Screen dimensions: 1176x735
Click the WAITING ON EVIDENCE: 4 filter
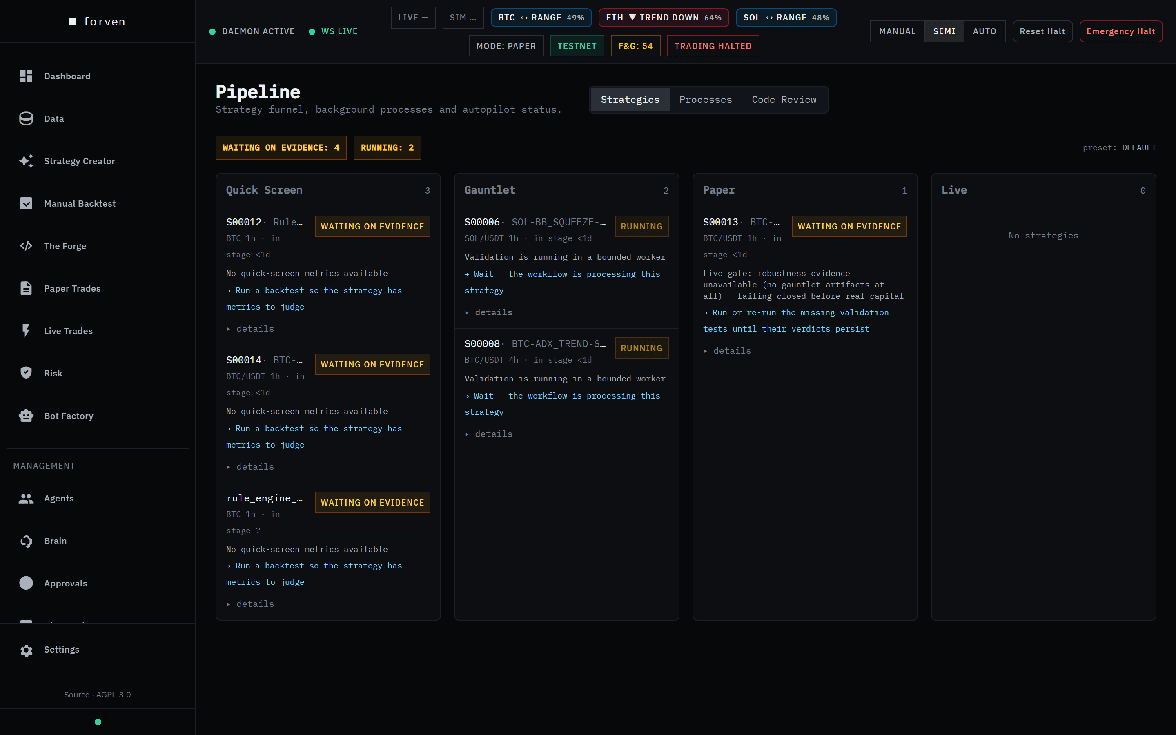[281, 148]
